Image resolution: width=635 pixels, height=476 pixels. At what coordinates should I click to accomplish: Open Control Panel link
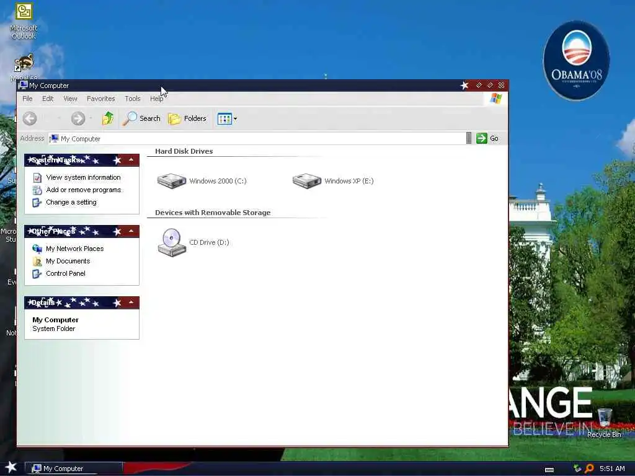click(x=66, y=273)
